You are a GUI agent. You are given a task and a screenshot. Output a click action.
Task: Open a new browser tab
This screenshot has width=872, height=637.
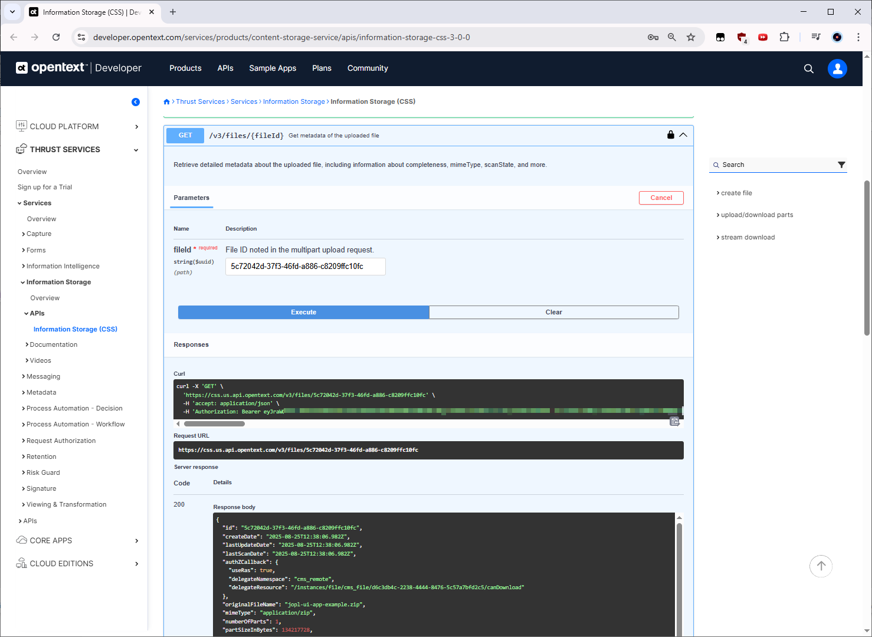tap(173, 12)
